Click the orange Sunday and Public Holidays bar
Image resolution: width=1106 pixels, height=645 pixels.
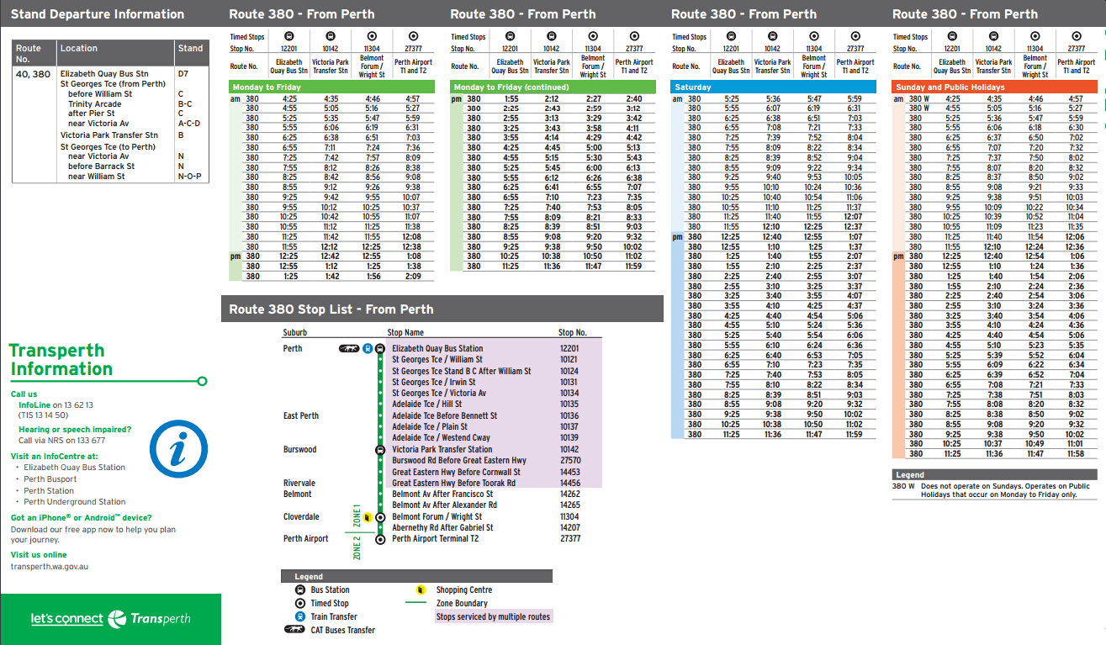994,87
